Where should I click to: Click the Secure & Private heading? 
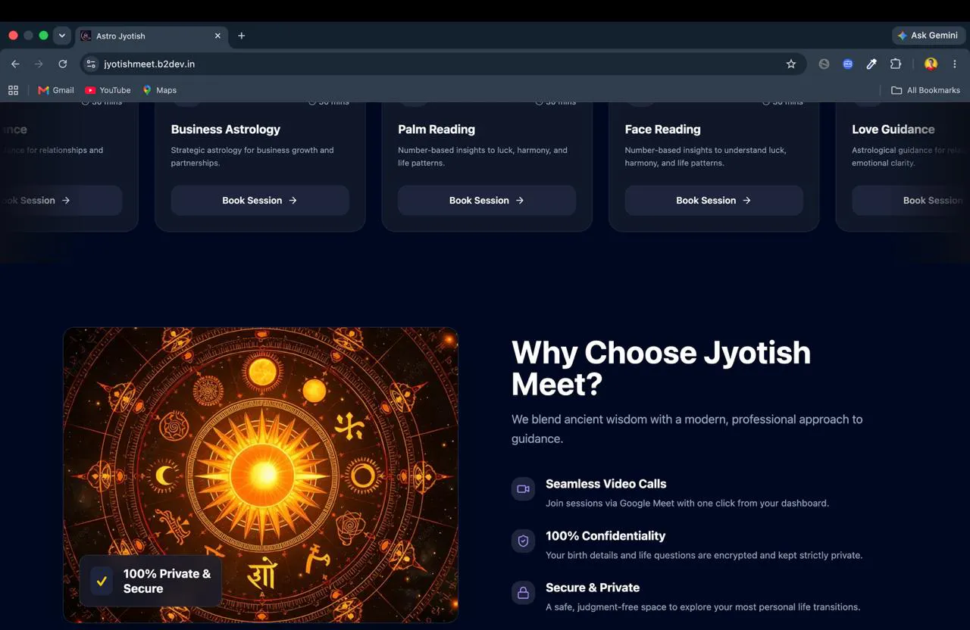[x=593, y=588]
